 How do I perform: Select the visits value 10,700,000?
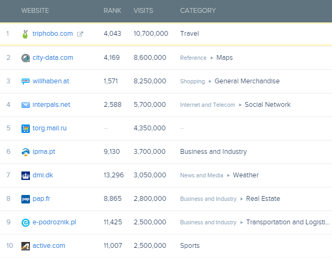tap(151, 34)
